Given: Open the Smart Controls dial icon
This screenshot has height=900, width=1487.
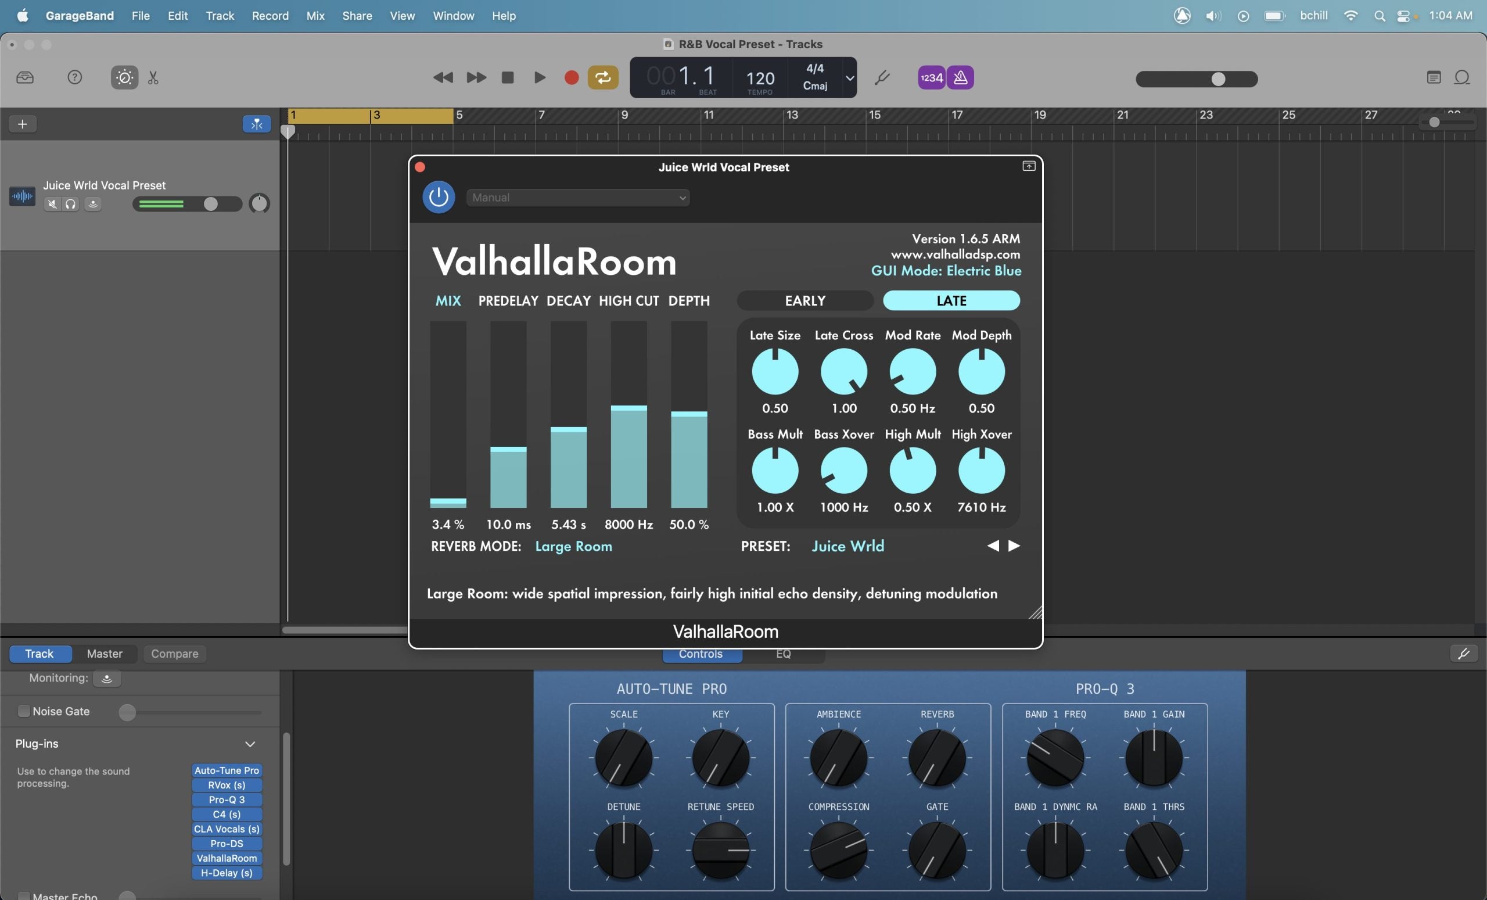Looking at the screenshot, I should point(124,77).
